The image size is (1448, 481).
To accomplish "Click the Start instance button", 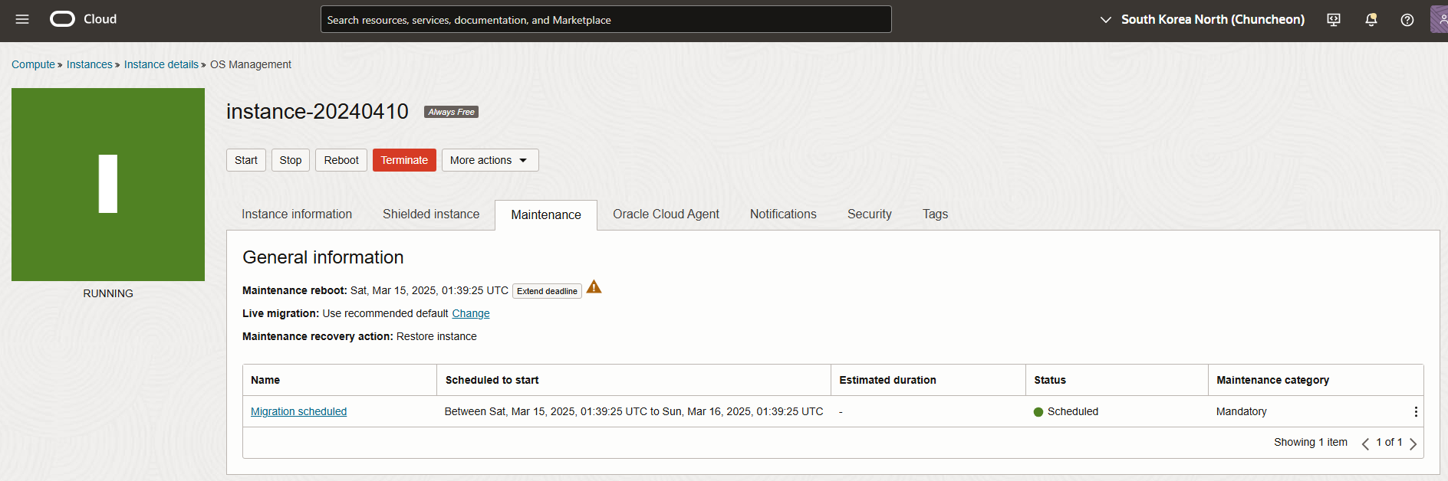I will click(246, 160).
